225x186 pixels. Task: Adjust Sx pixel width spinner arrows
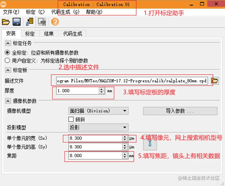coord(125,138)
